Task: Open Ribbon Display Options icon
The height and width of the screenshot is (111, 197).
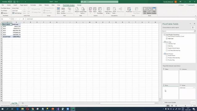Action: click(180, 2)
